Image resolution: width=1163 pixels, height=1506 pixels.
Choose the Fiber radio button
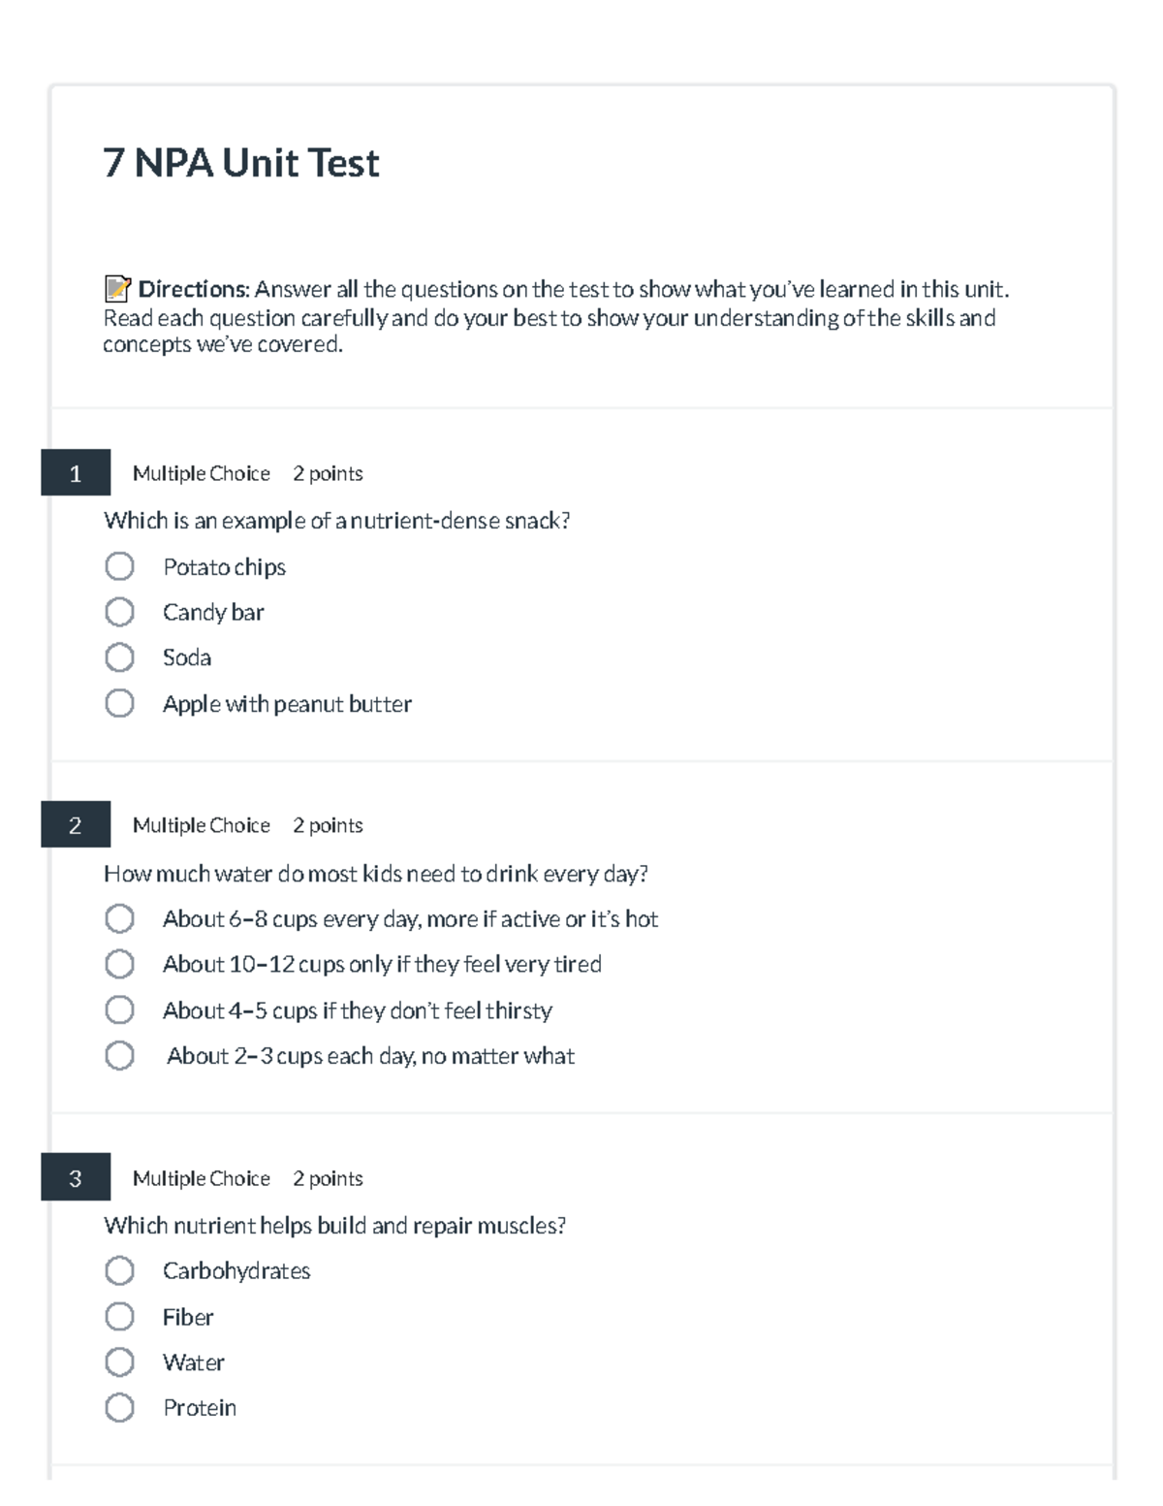point(119,1316)
